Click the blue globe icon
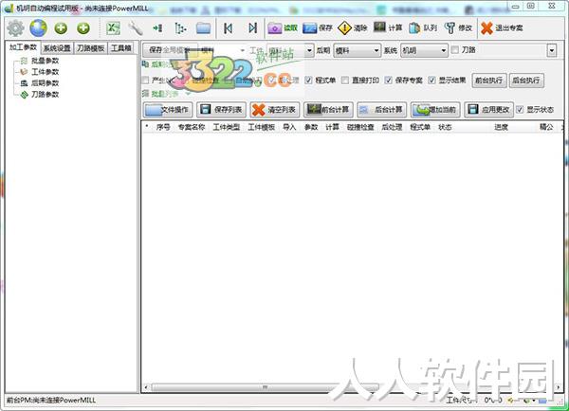This screenshot has height=411, width=569. pos(39,27)
